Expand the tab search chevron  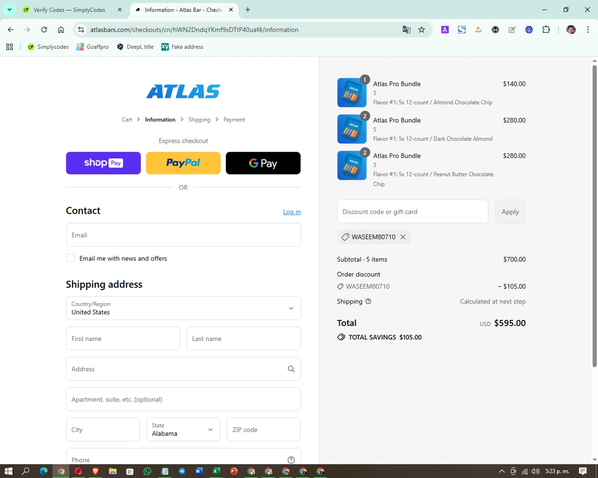tap(9, 10)
